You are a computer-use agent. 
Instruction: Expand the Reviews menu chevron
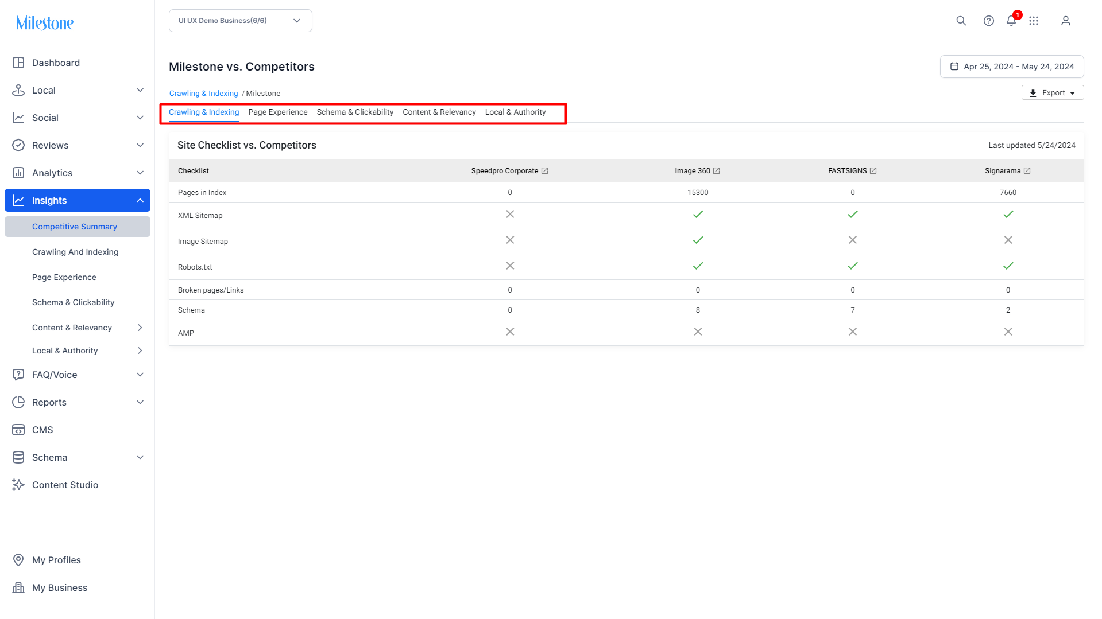click(x=140, y=145)
